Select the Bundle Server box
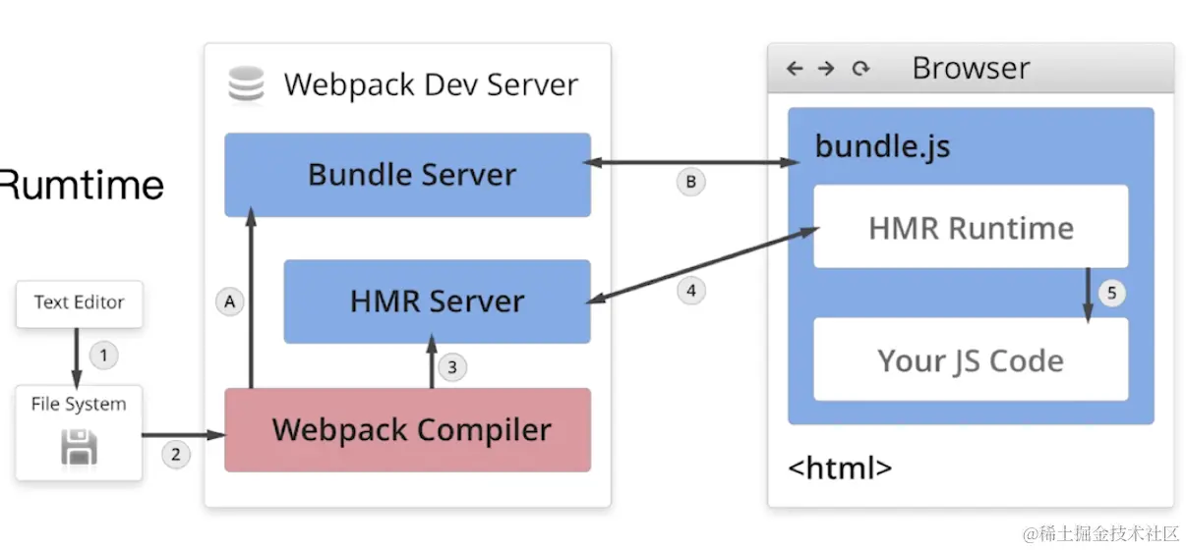This screenshot has width=1186, height=550. 408,175
